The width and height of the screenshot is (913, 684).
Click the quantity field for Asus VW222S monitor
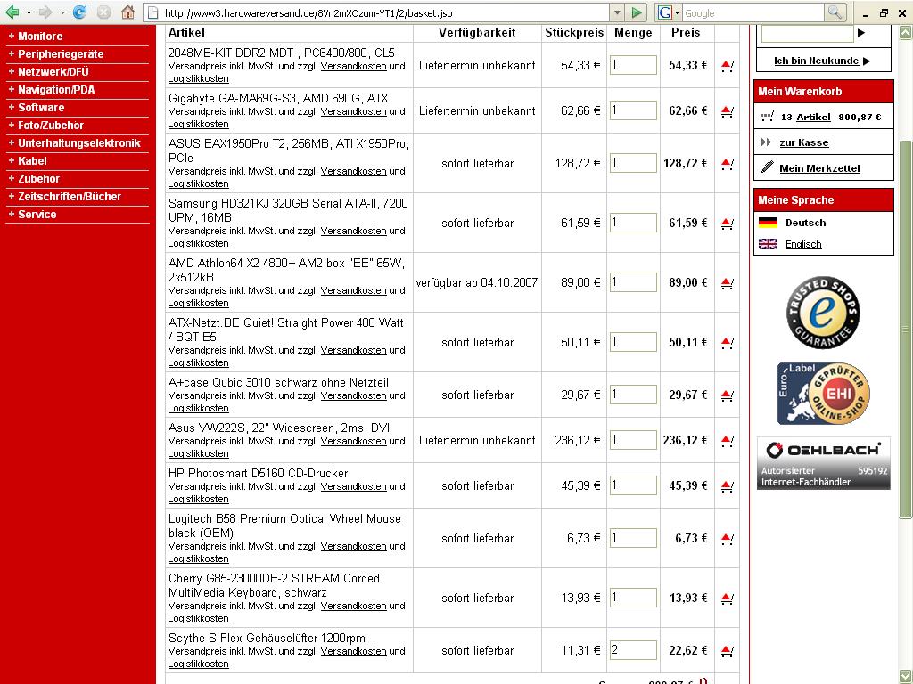pyautogui.click(x=633, y=440)
